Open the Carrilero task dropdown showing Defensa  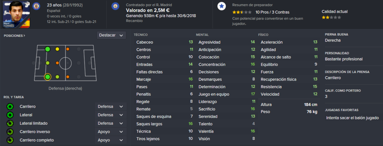(111, 107)
